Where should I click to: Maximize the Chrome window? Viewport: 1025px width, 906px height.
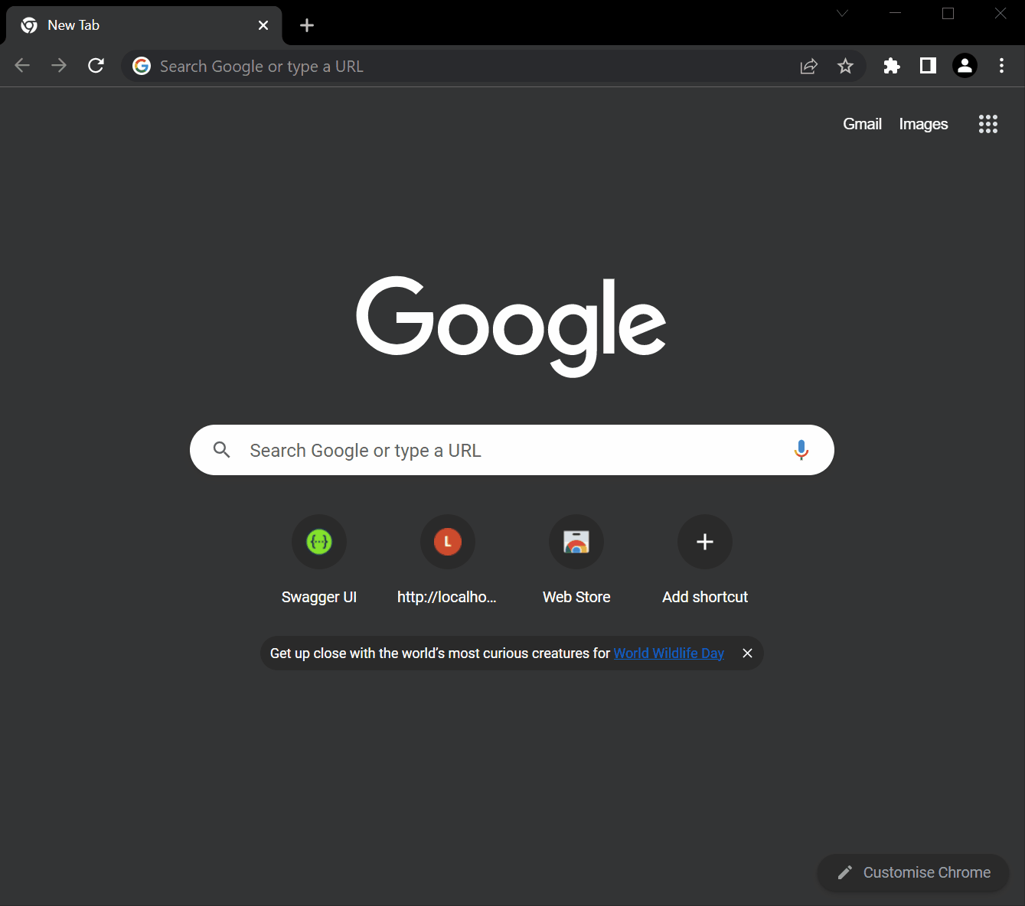tap(948, 13)
